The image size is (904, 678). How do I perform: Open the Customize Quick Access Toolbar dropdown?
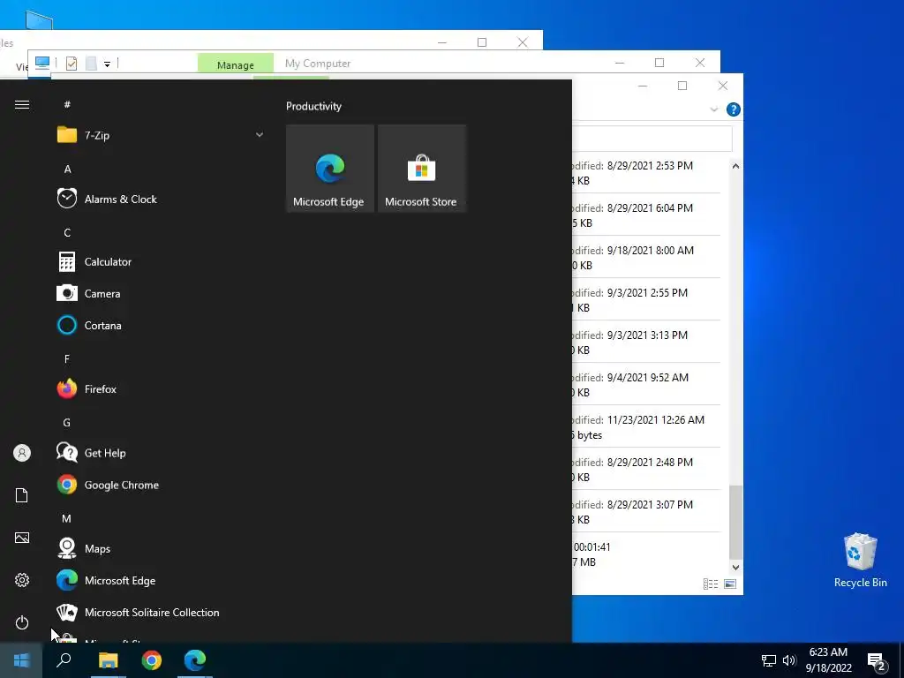point(107,64)
